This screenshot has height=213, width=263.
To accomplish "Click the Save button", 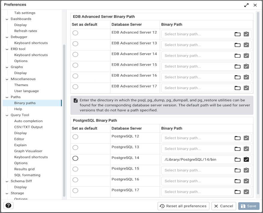I will (249, 206).
